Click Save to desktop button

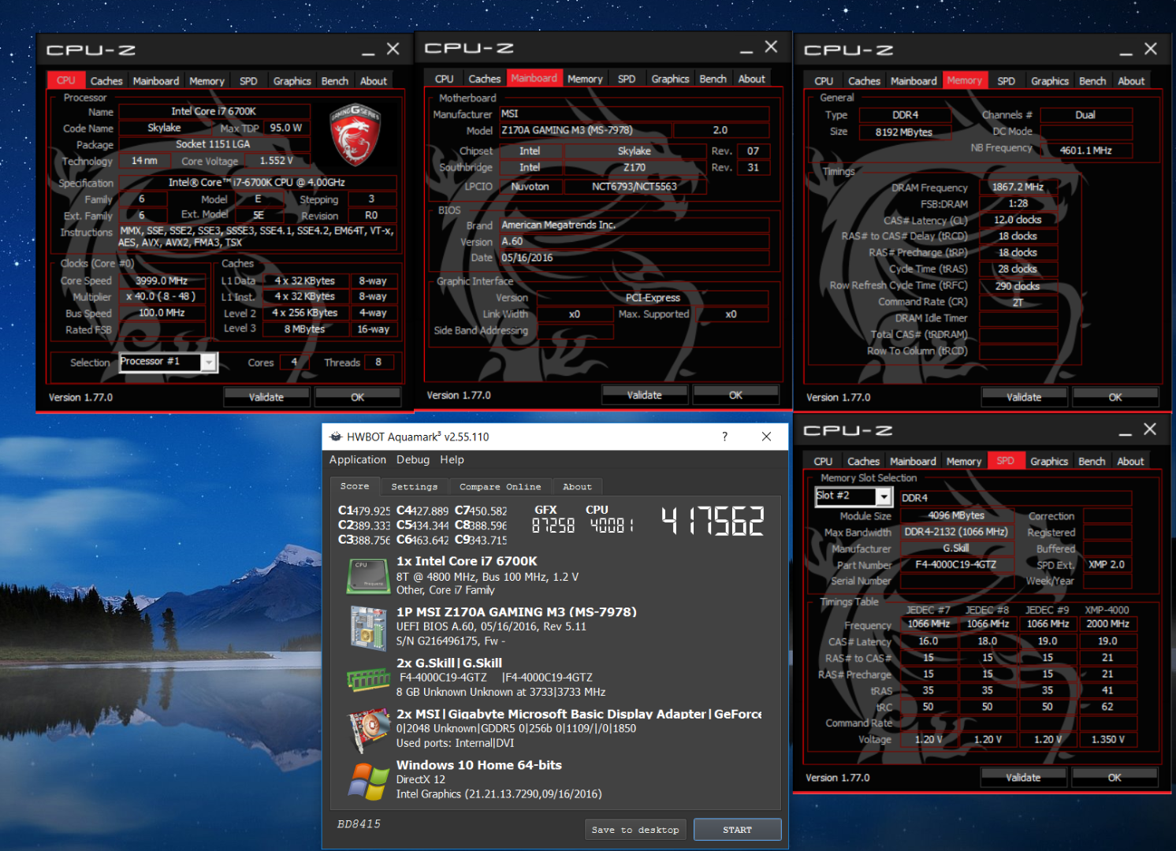point(635,830)
